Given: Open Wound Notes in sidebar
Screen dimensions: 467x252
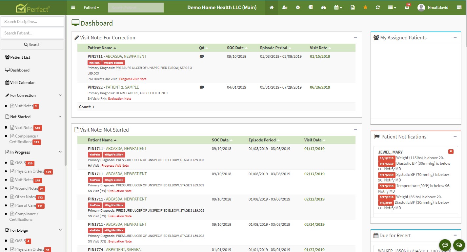Looking at the screenshot, I should [28, 189].
